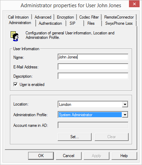Select the Codec Filter tab
Viewport: 142px width, 165px height.
coord(89,17)
